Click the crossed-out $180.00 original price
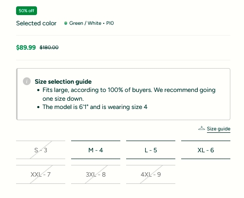 coord(49,48)
